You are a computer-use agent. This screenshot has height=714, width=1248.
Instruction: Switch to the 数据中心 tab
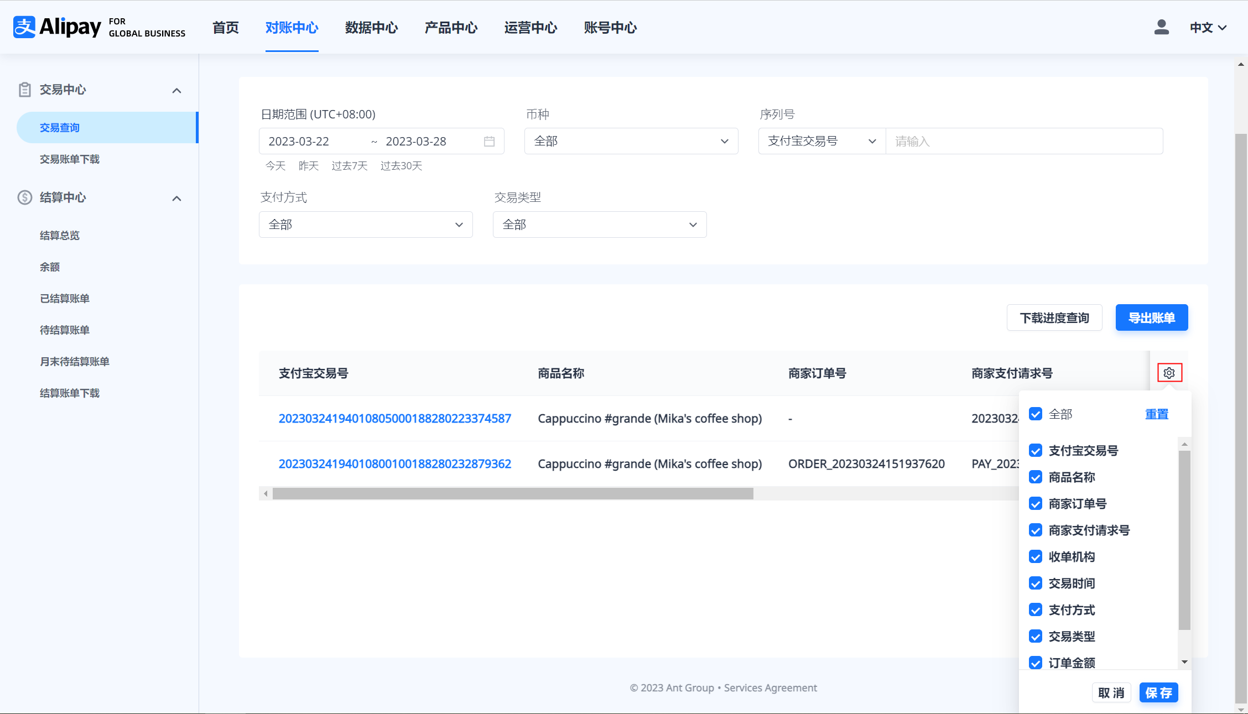(x=371, y=28)
